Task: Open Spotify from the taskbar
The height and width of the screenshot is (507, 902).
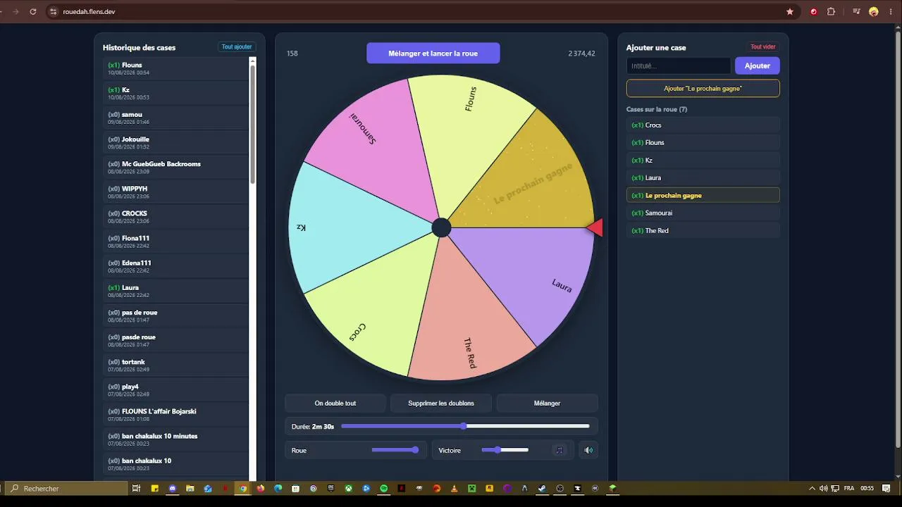Action: [384, 488]
